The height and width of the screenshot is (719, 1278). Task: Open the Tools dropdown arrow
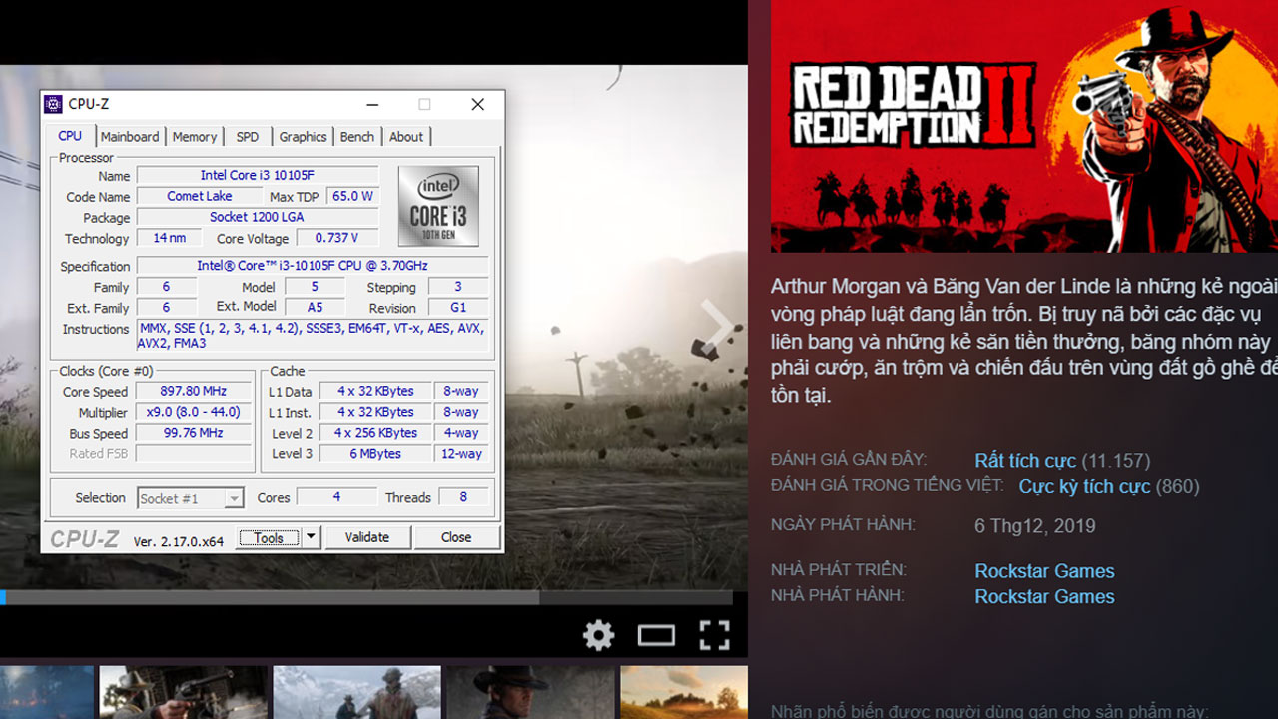311,537
